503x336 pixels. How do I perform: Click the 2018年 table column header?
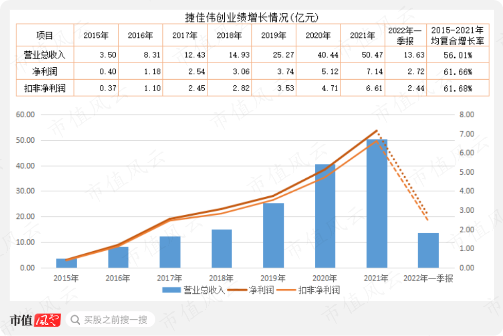(229, 35)
